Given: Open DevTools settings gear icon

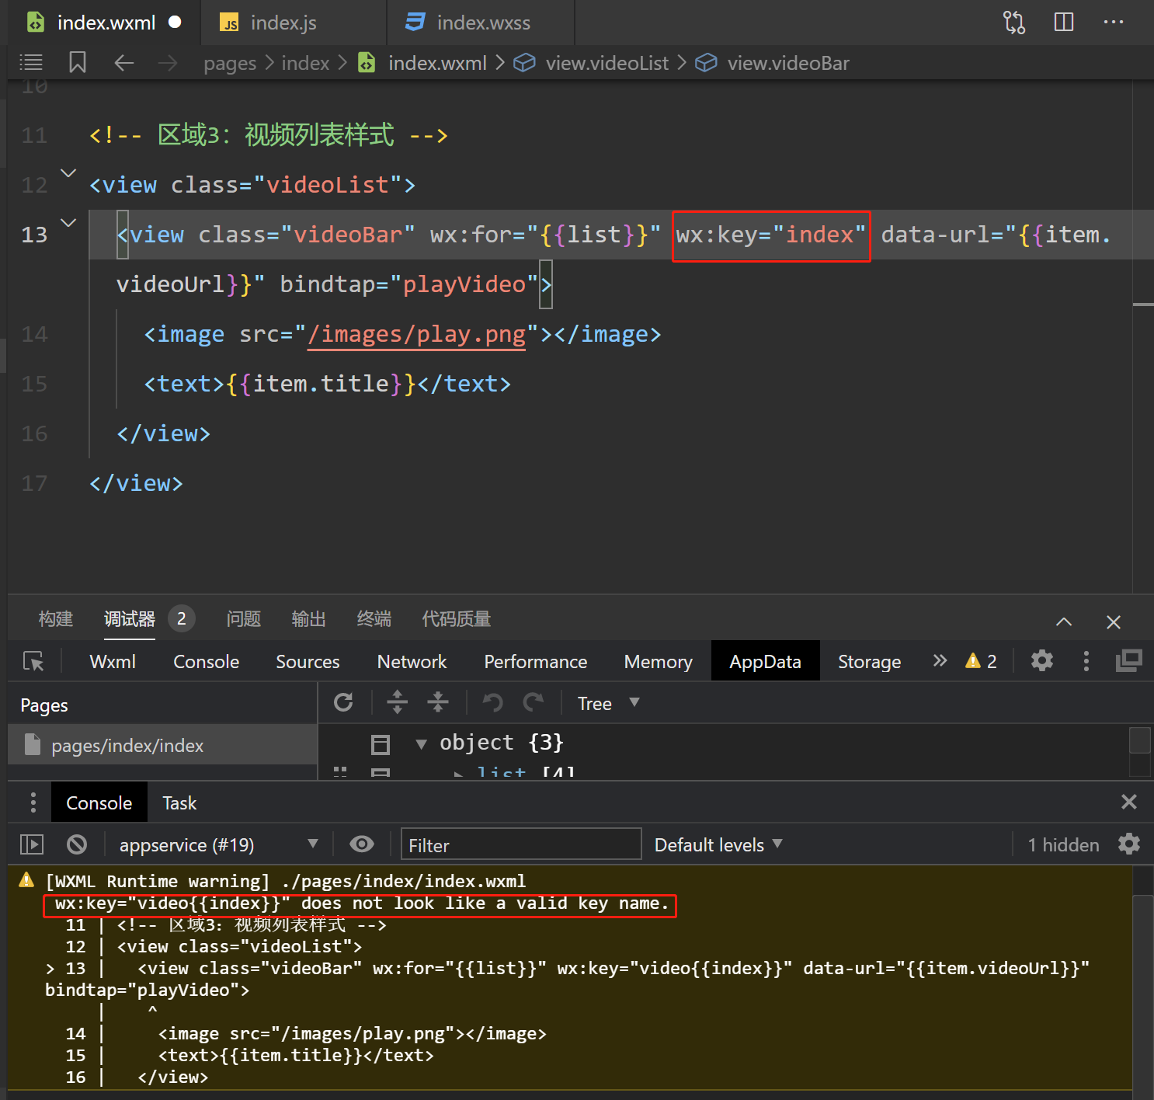Looking at the screenshot, I should click(x=1041, y=661).
